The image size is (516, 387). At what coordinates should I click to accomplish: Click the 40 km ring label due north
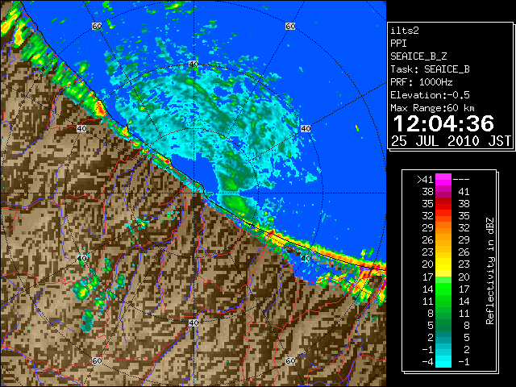193,64
